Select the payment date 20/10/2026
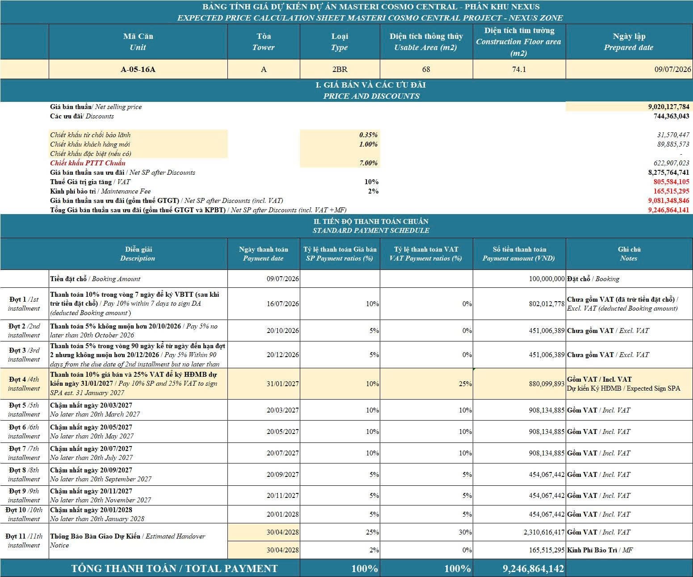693x577 pixels. tap(283, 331)
